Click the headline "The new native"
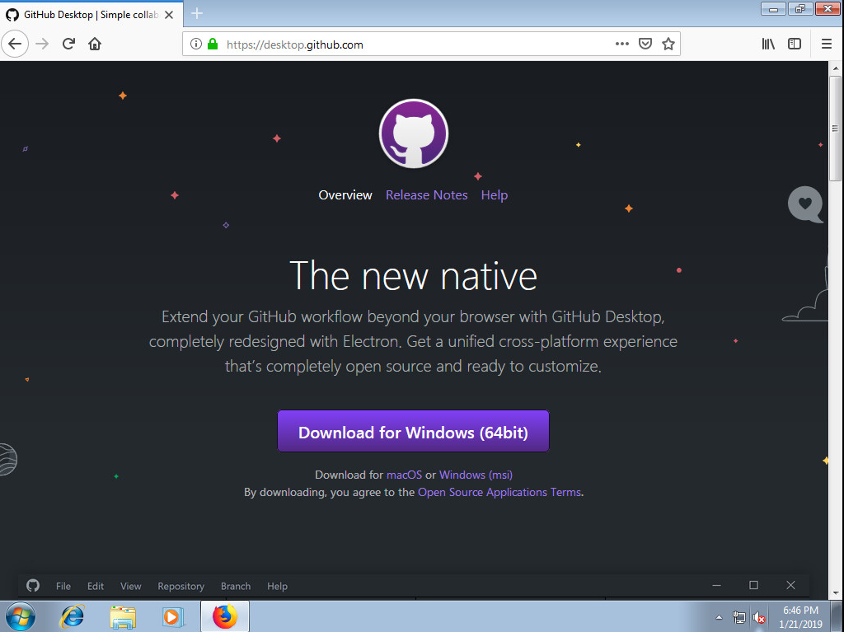Image resolution: width=844 pixels, height=632 pixels. coord(414,276)
